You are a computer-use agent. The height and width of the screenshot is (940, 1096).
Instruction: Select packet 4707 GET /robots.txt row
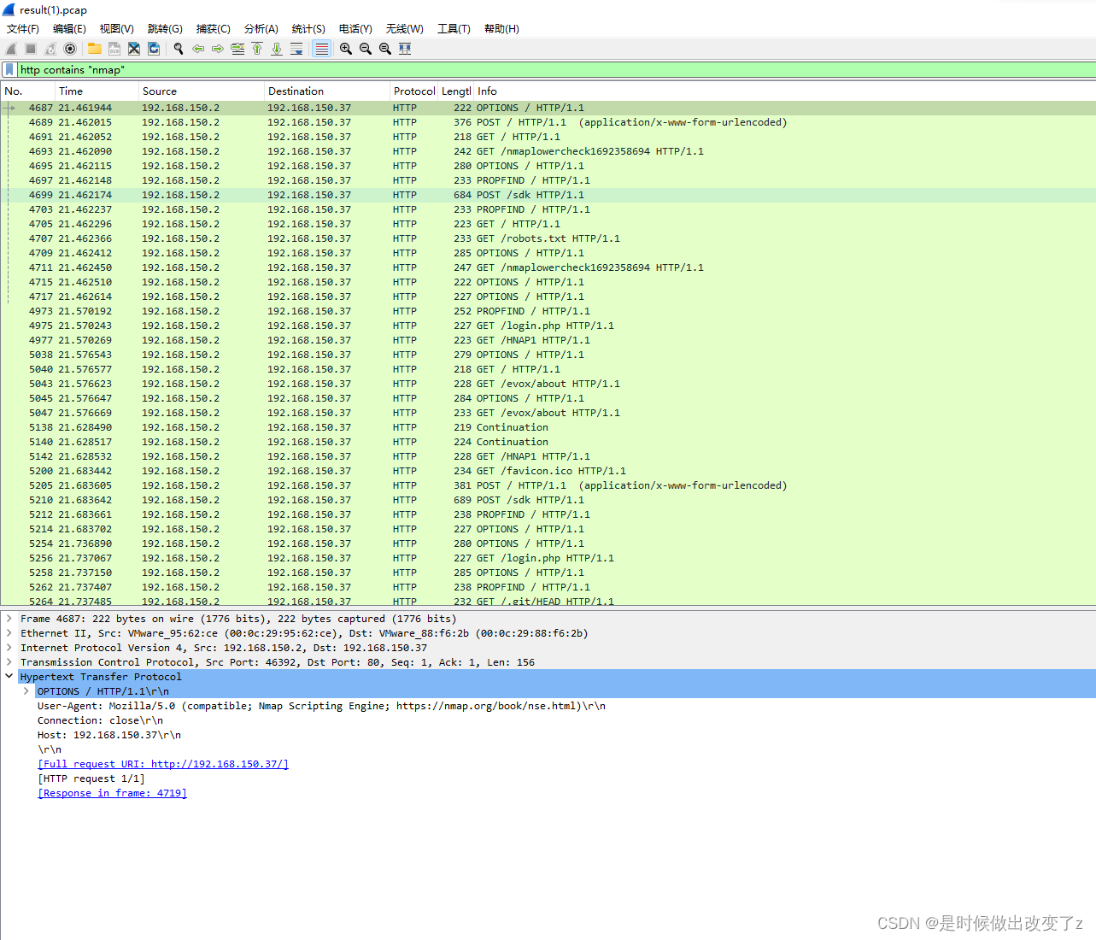tap(548, 238)
